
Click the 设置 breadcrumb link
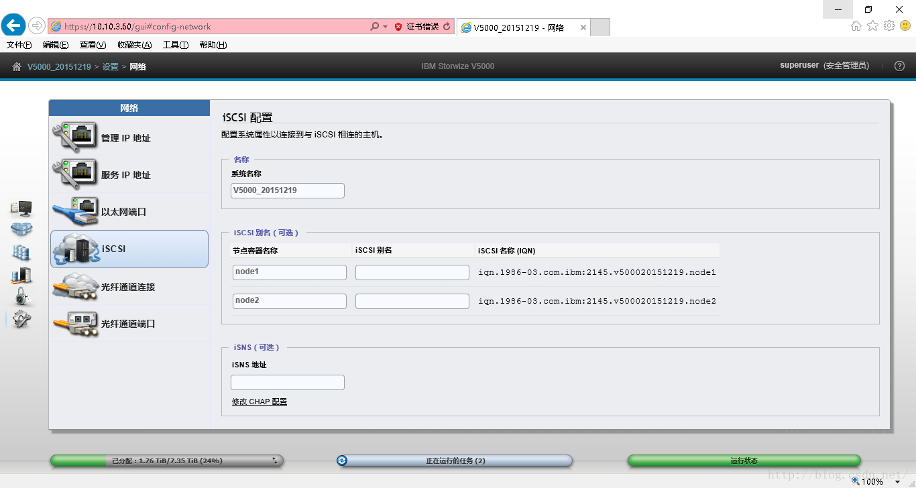tap(111, 66)
